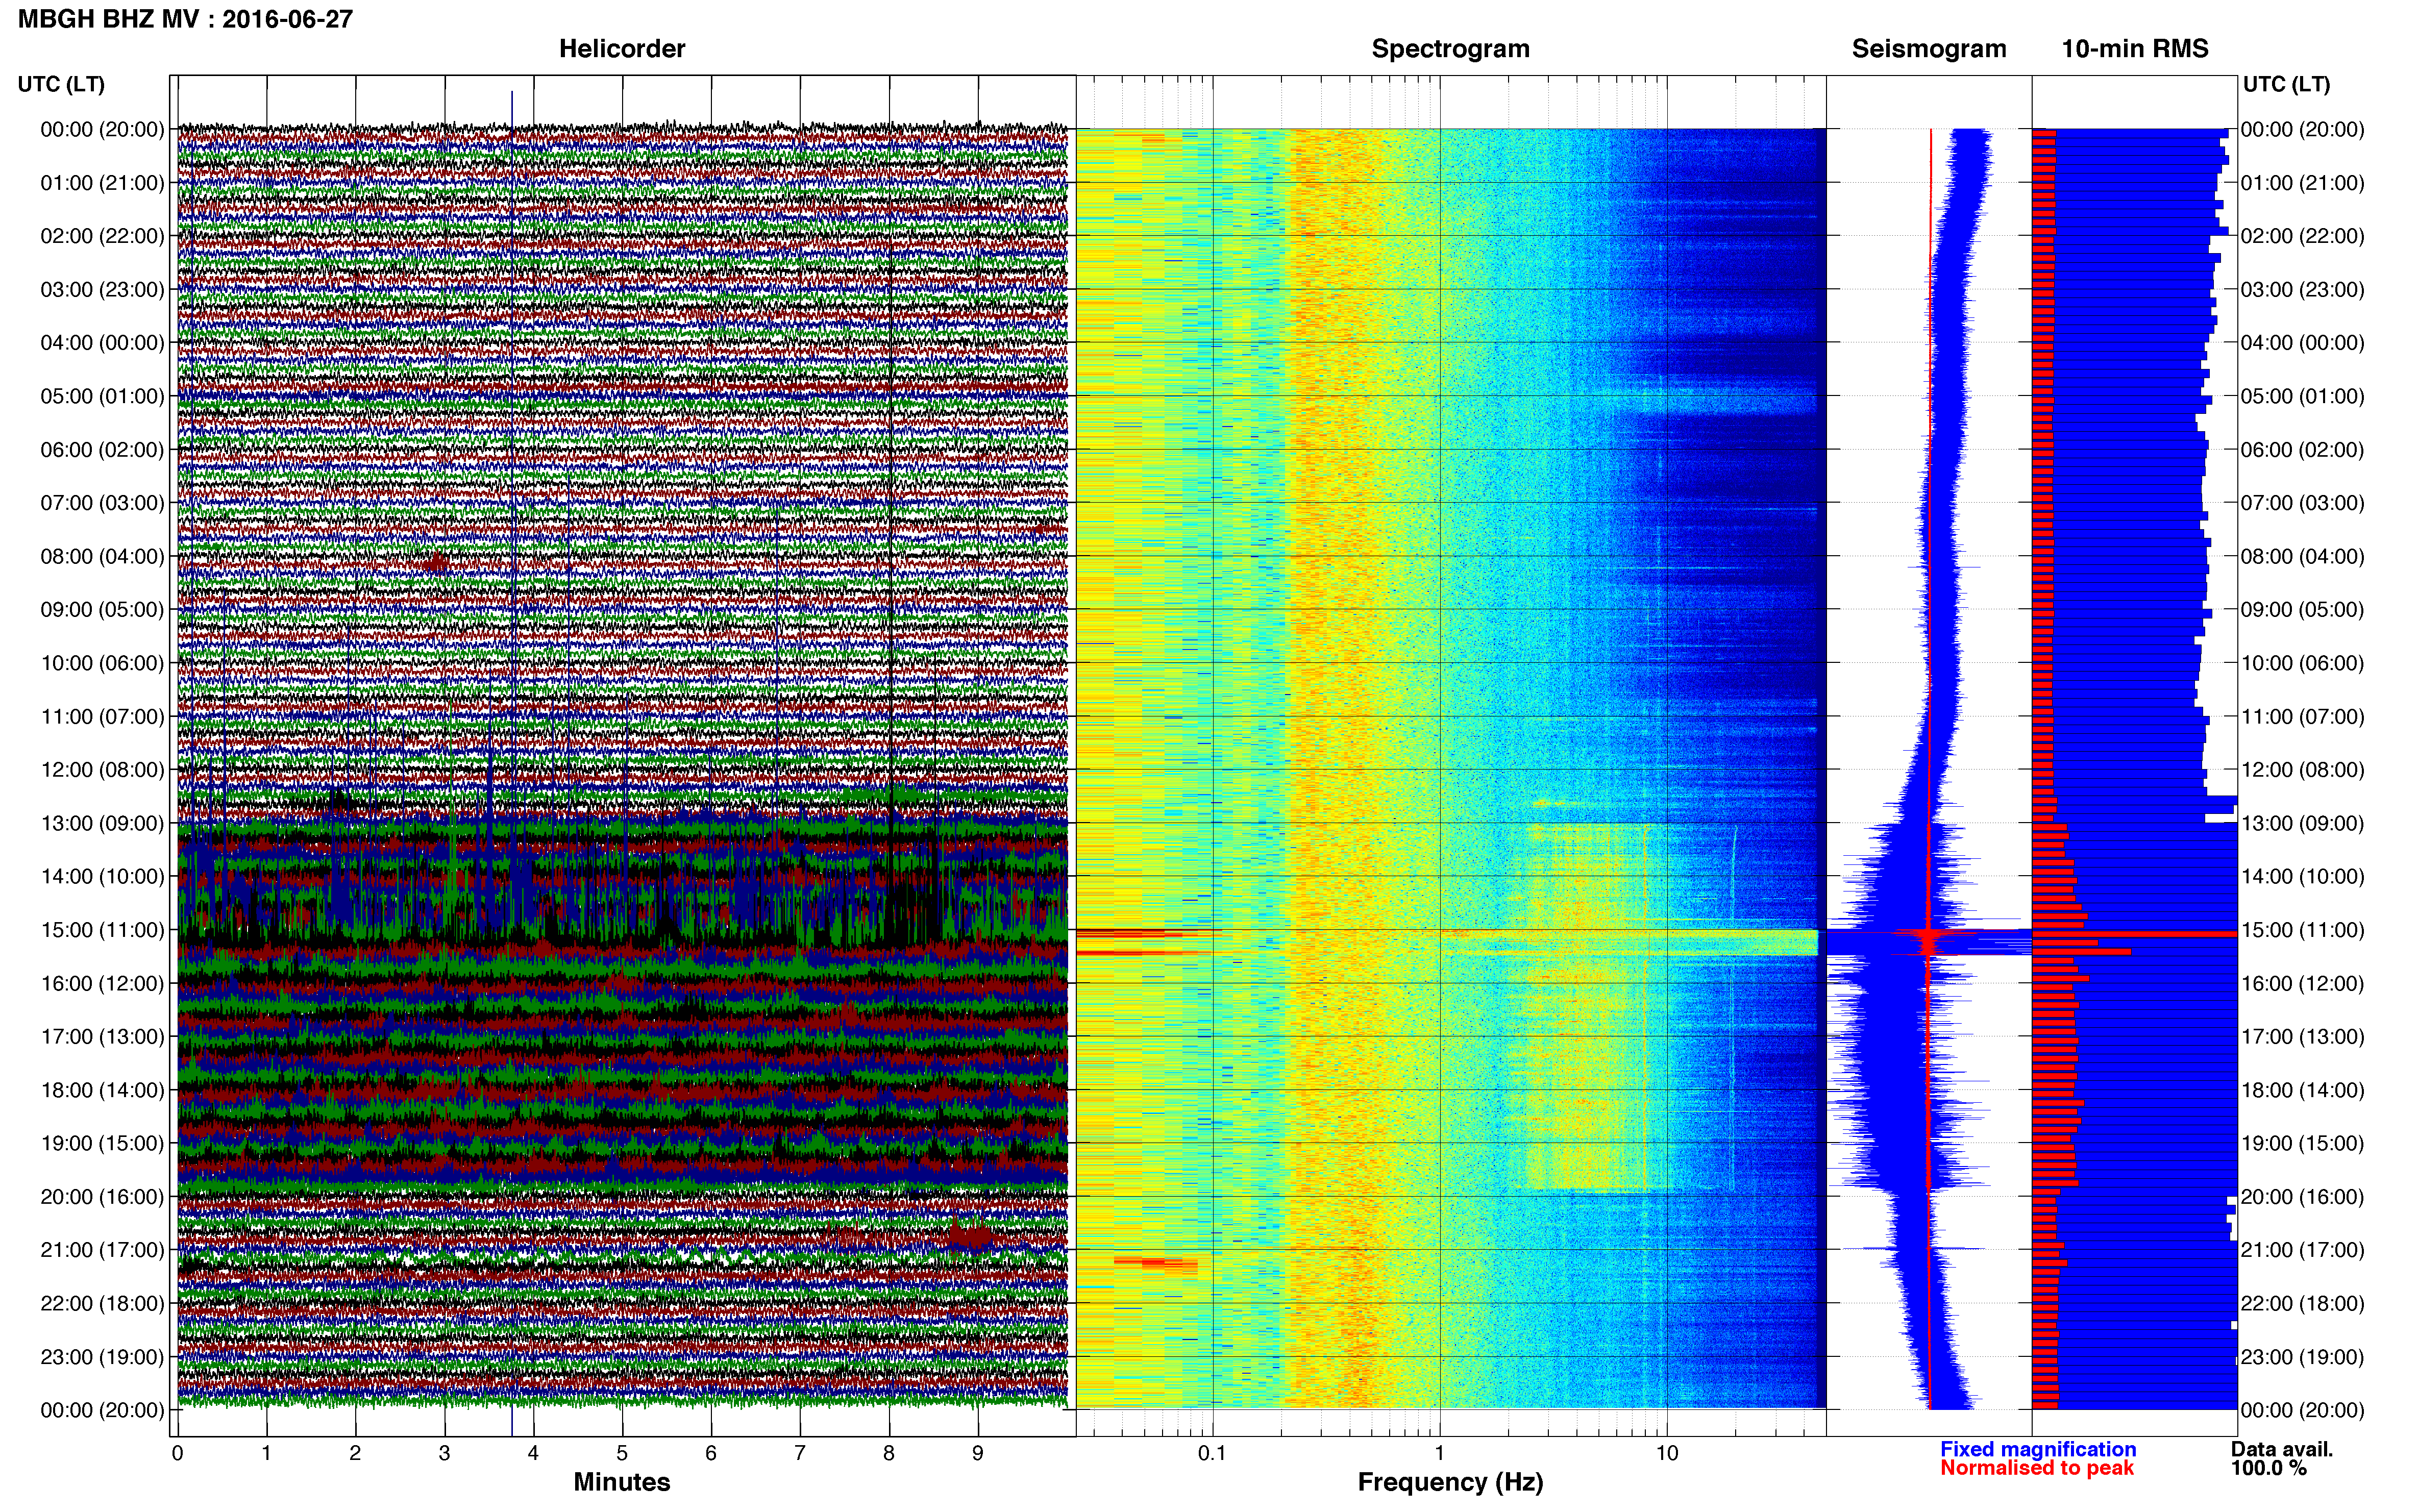Click the Normalised to peak legend text
This screenshot has width=2419, height=1512.
[2037, 1468]
